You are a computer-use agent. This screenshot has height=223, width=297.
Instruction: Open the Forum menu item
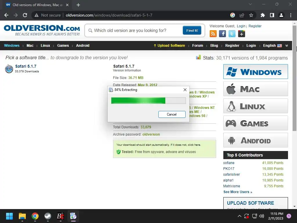(x=198, y=46)
